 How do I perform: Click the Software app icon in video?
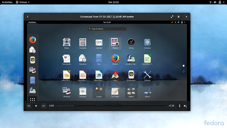[x=83, y=92]
